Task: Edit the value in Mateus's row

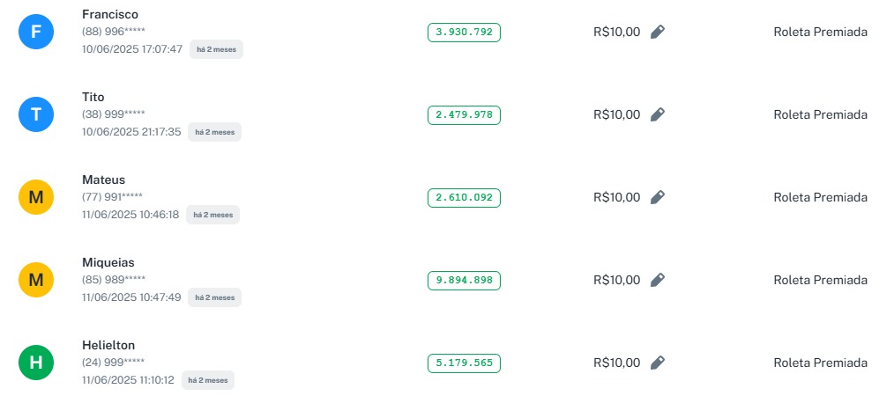Action: pos(657,198)
